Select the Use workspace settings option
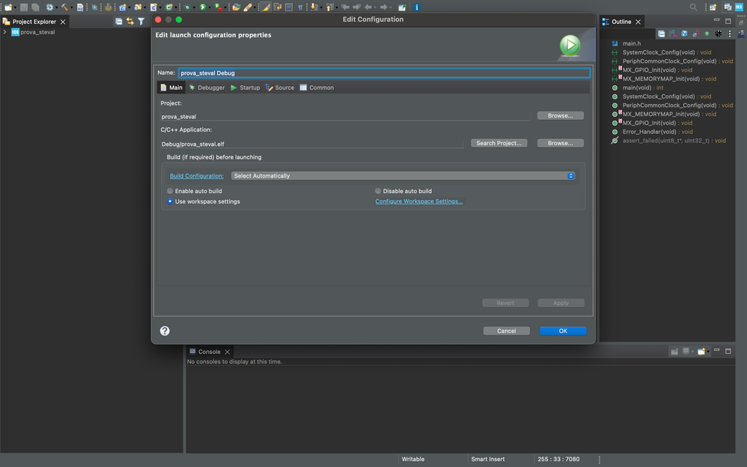The width and height of the screenshot is (747, 467). click(170, 201)
